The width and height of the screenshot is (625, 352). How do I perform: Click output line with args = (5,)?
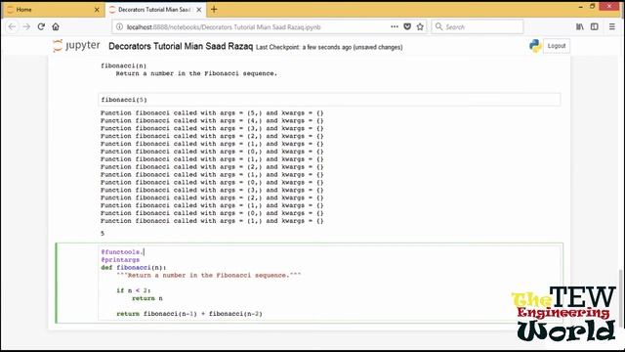click(x=212, y=113)
